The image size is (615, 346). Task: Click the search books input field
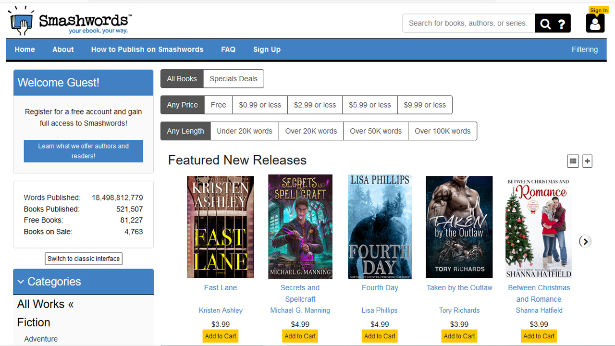[468, 23]
